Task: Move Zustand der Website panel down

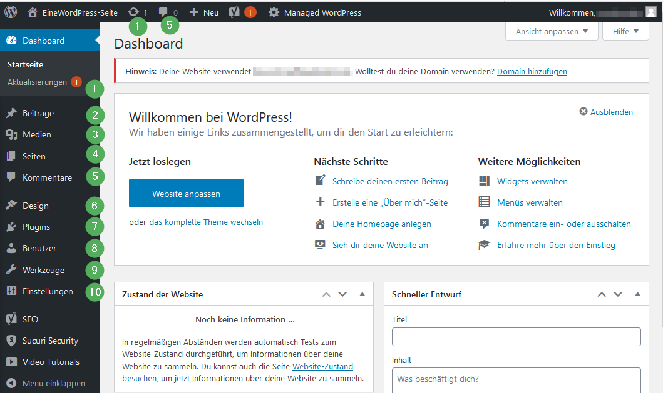Action: tap(342, 294)
